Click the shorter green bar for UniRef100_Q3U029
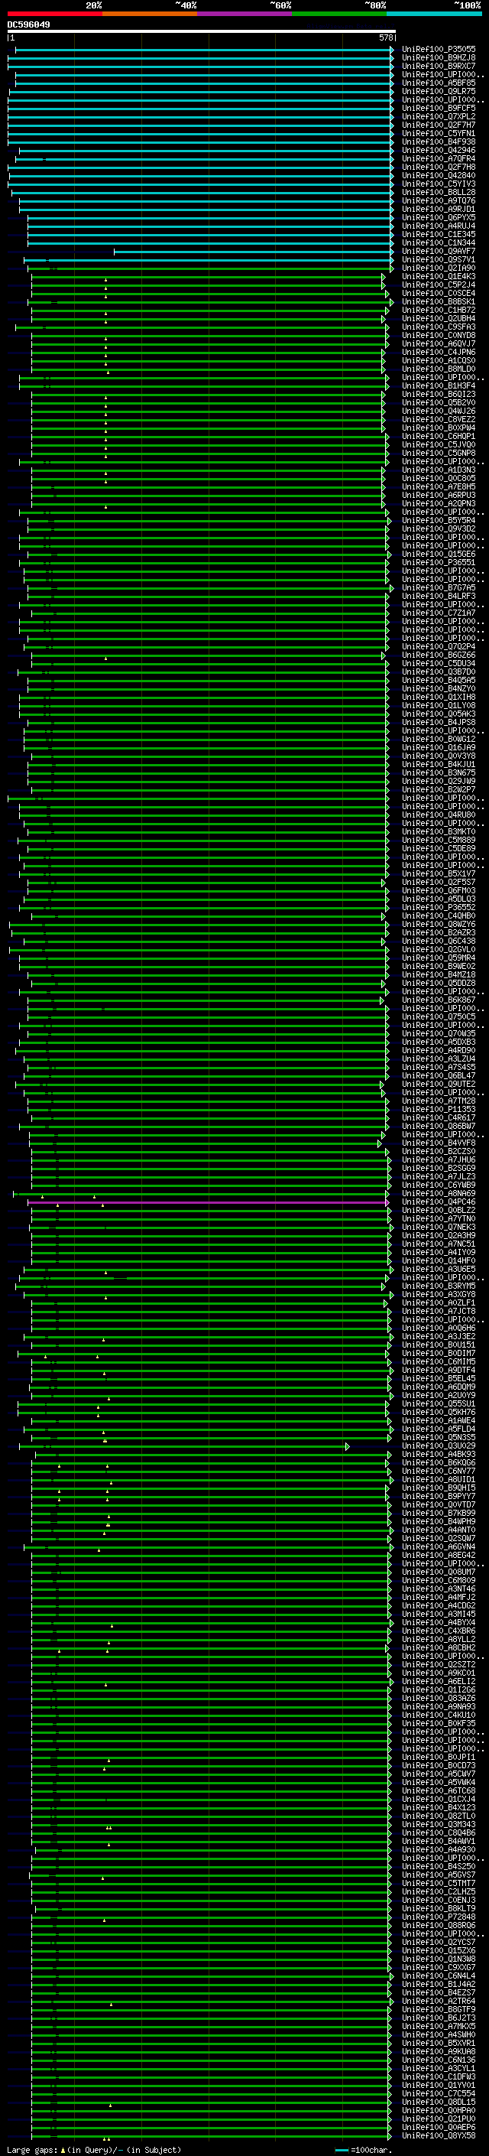Viewport: 489px width, 2156px height. [184, 1445]
